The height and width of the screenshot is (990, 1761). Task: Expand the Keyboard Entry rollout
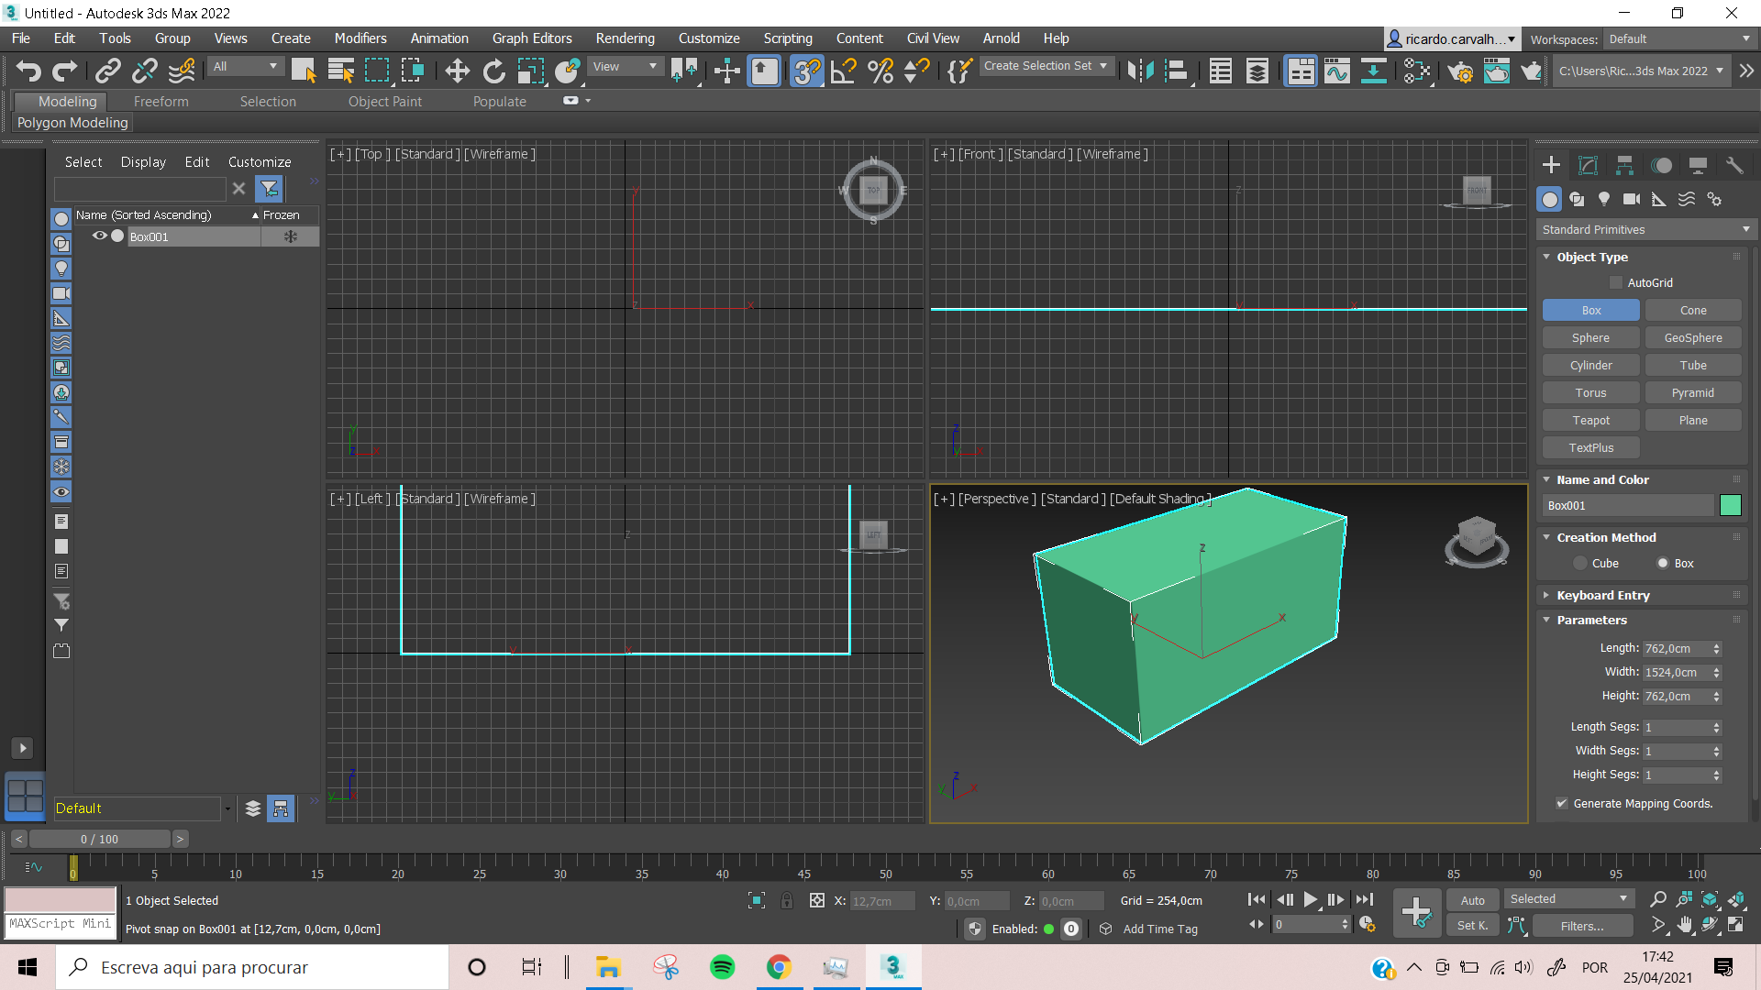click(x=1602, y=595)
